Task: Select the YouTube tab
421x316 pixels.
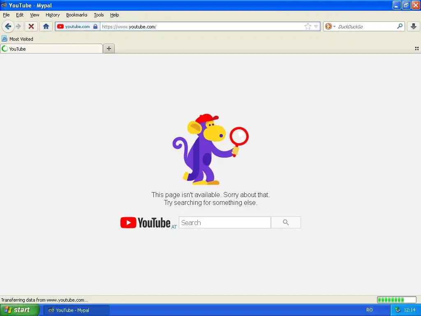Action: pyautogui.click(x=51, y=49)
